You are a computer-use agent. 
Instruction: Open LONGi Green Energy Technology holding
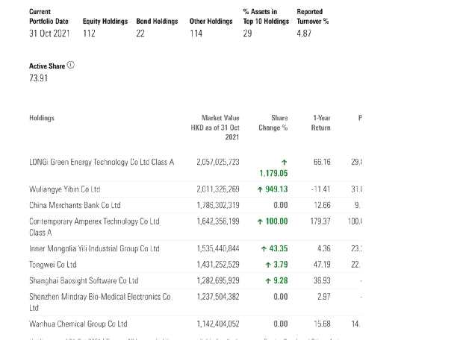102,162
